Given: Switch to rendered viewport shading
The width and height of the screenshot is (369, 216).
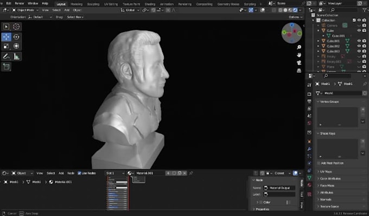Looking at the screenshot, I should tap(295, 10).
